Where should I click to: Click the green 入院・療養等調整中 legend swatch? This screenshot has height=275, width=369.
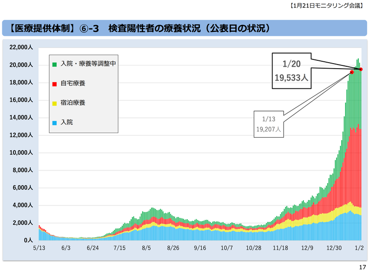click(54, 64)
